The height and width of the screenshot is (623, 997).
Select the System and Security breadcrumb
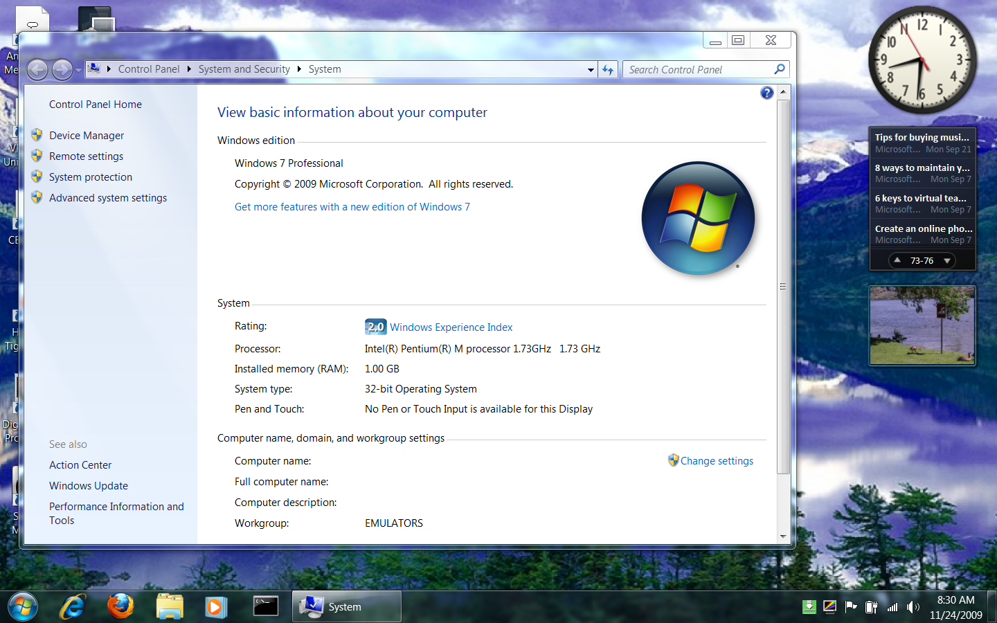(244, 69)
